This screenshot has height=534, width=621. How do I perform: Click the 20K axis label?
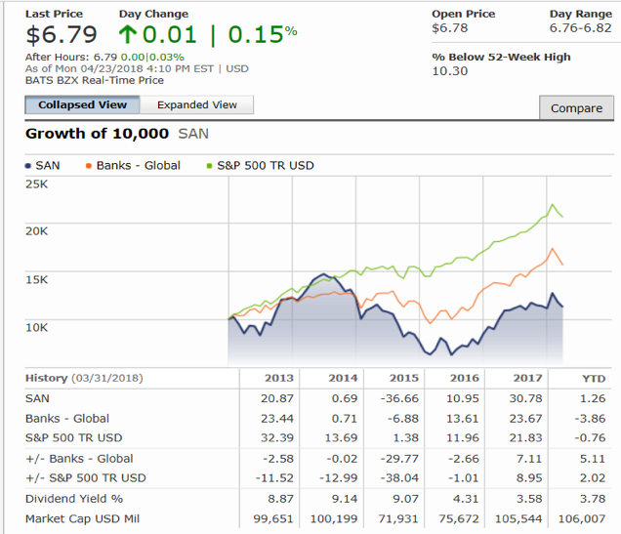click(36, 231)
